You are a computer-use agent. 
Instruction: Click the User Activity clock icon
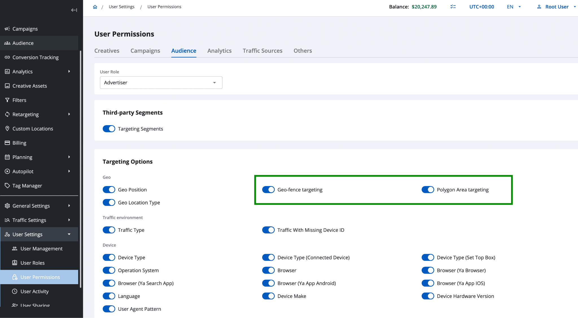pyautogui.click(x=15, y=291)
